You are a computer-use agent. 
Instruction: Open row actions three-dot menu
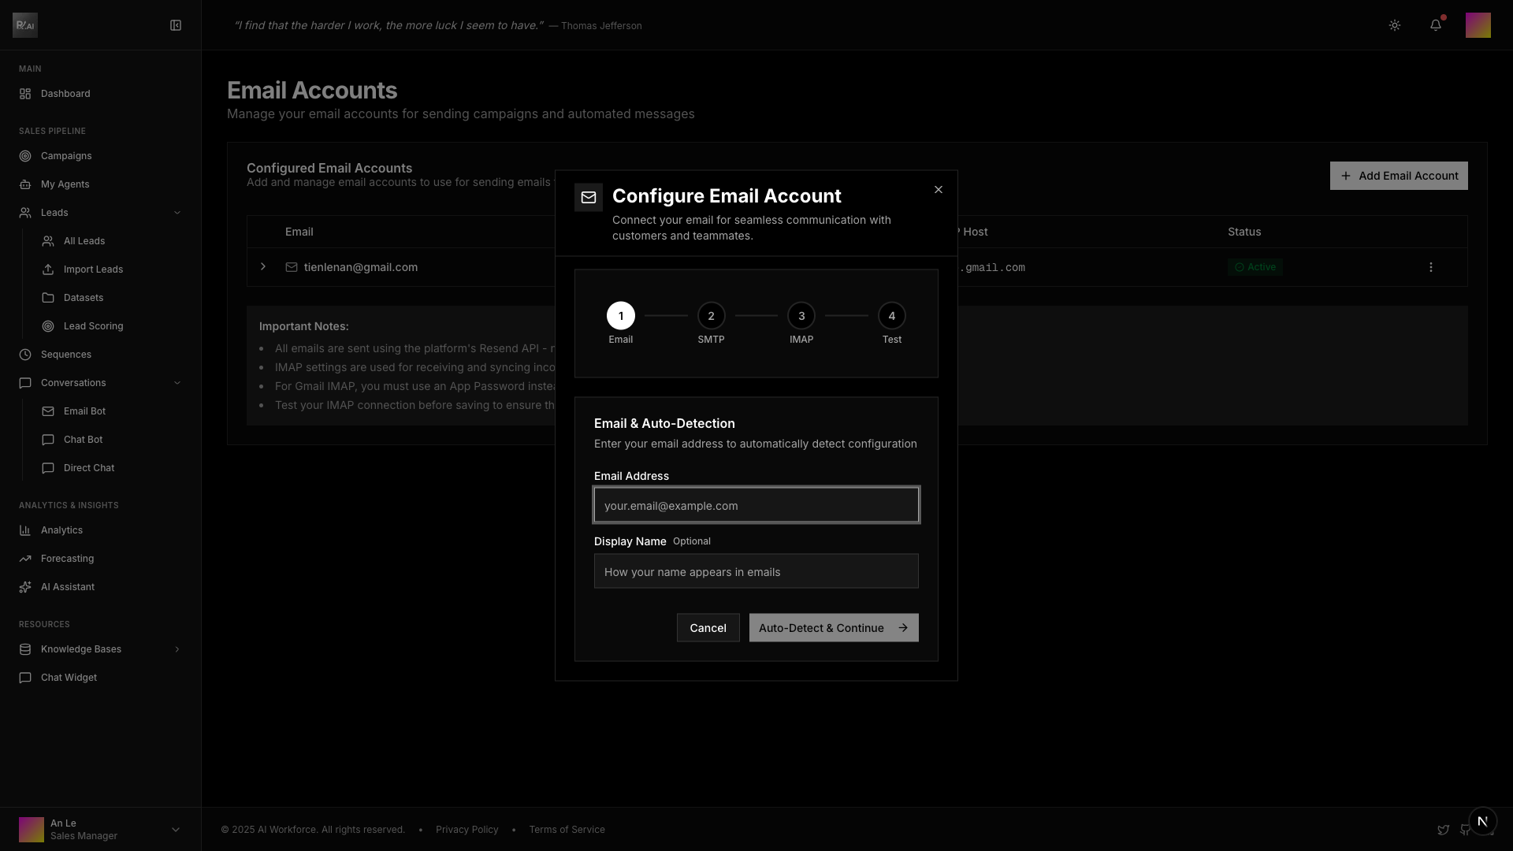(1431, 267)
